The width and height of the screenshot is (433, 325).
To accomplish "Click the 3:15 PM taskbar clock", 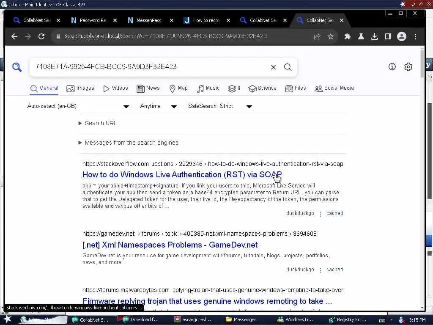I will (x=417, y=320).
